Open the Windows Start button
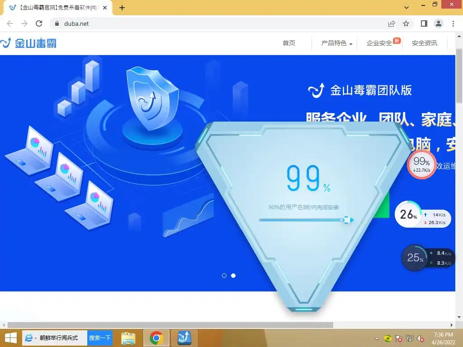Viewport: 463px width, 347px height. pos(11,338)
